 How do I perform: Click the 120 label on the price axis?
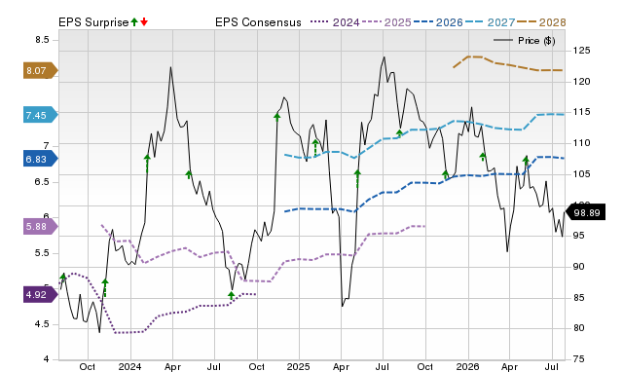tap(582, 82)
